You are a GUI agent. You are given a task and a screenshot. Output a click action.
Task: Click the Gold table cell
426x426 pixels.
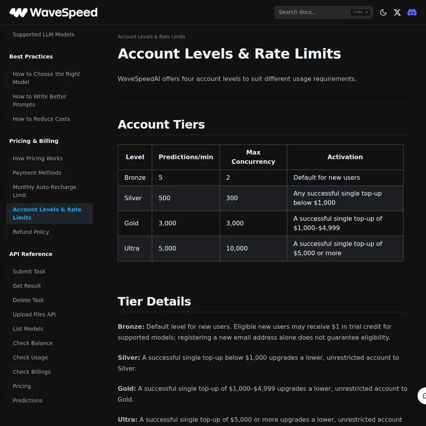(x=135, y=223)
